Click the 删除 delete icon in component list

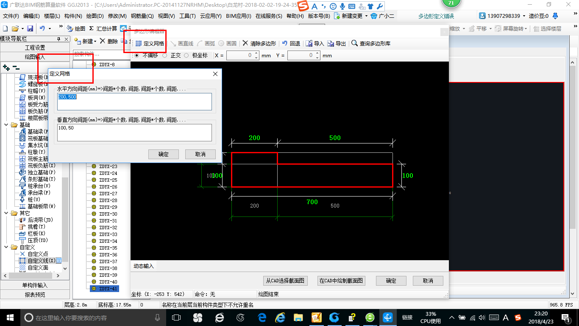(x=109, y=41)
